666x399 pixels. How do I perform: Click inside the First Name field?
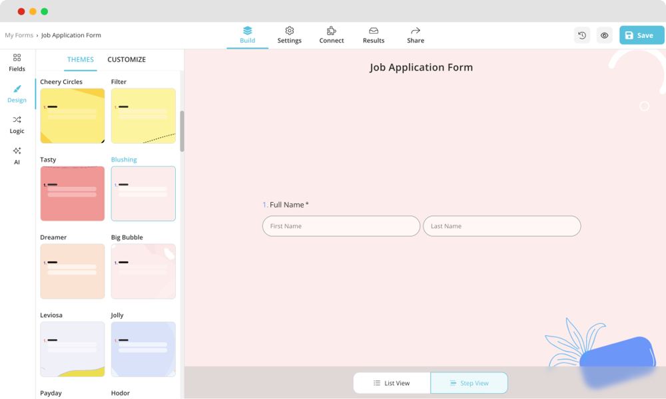pos(340,226)
